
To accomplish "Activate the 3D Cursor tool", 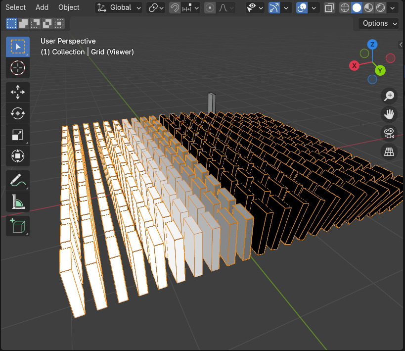I will tap(18, 68).
